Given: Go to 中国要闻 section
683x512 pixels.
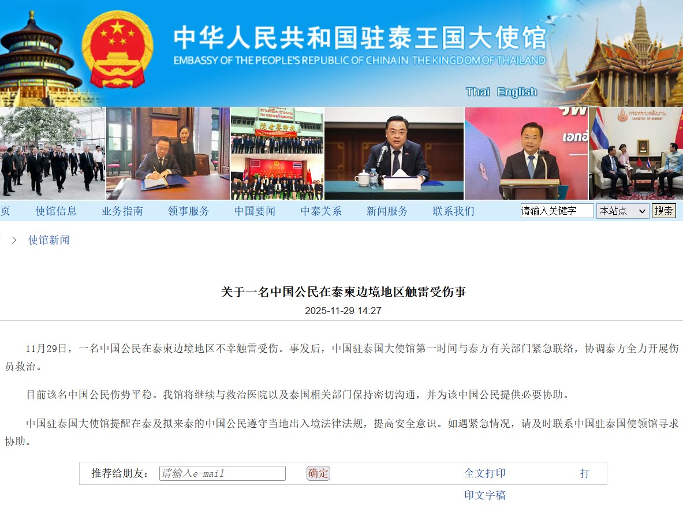Looking at the screenshot, I should 255,211.
